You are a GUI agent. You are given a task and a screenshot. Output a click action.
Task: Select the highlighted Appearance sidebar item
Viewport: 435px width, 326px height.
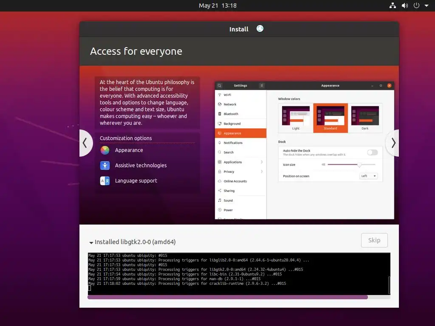[240, 133]
